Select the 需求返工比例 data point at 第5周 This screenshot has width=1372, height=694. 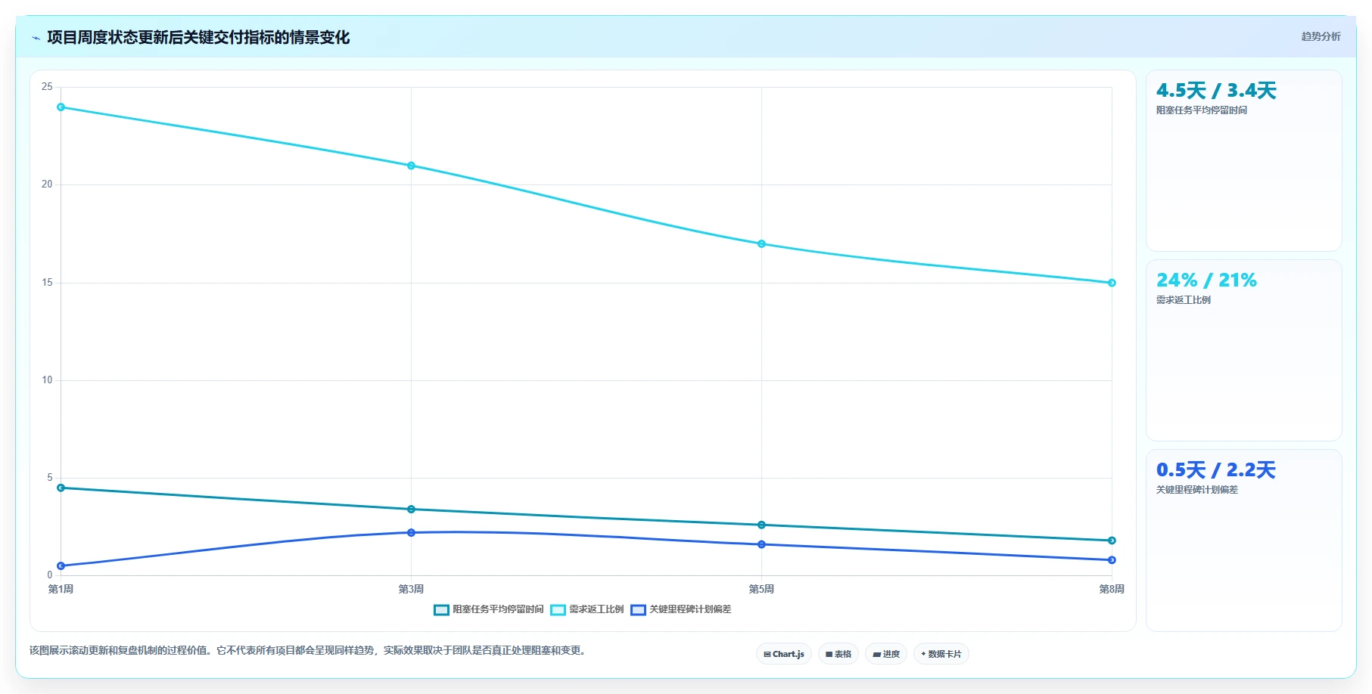[x=761, y=244]
